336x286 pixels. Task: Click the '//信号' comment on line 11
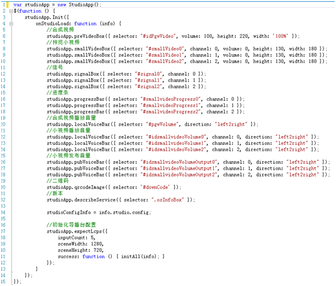(54, 67)
